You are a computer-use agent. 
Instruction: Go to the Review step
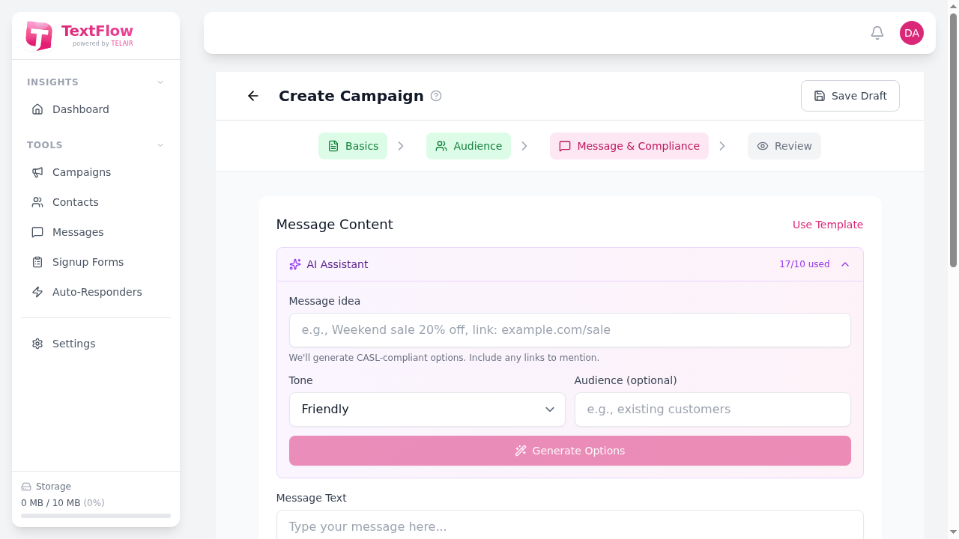point(784,146)
